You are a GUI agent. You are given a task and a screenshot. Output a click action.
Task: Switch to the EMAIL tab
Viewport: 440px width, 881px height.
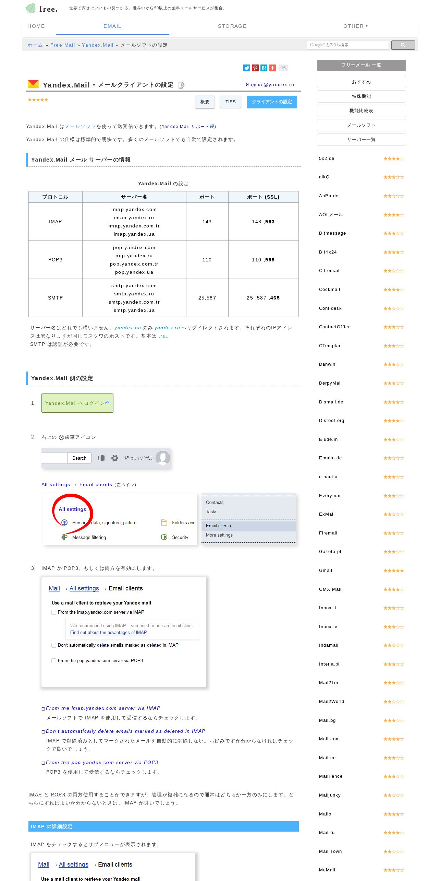point(112,26)
